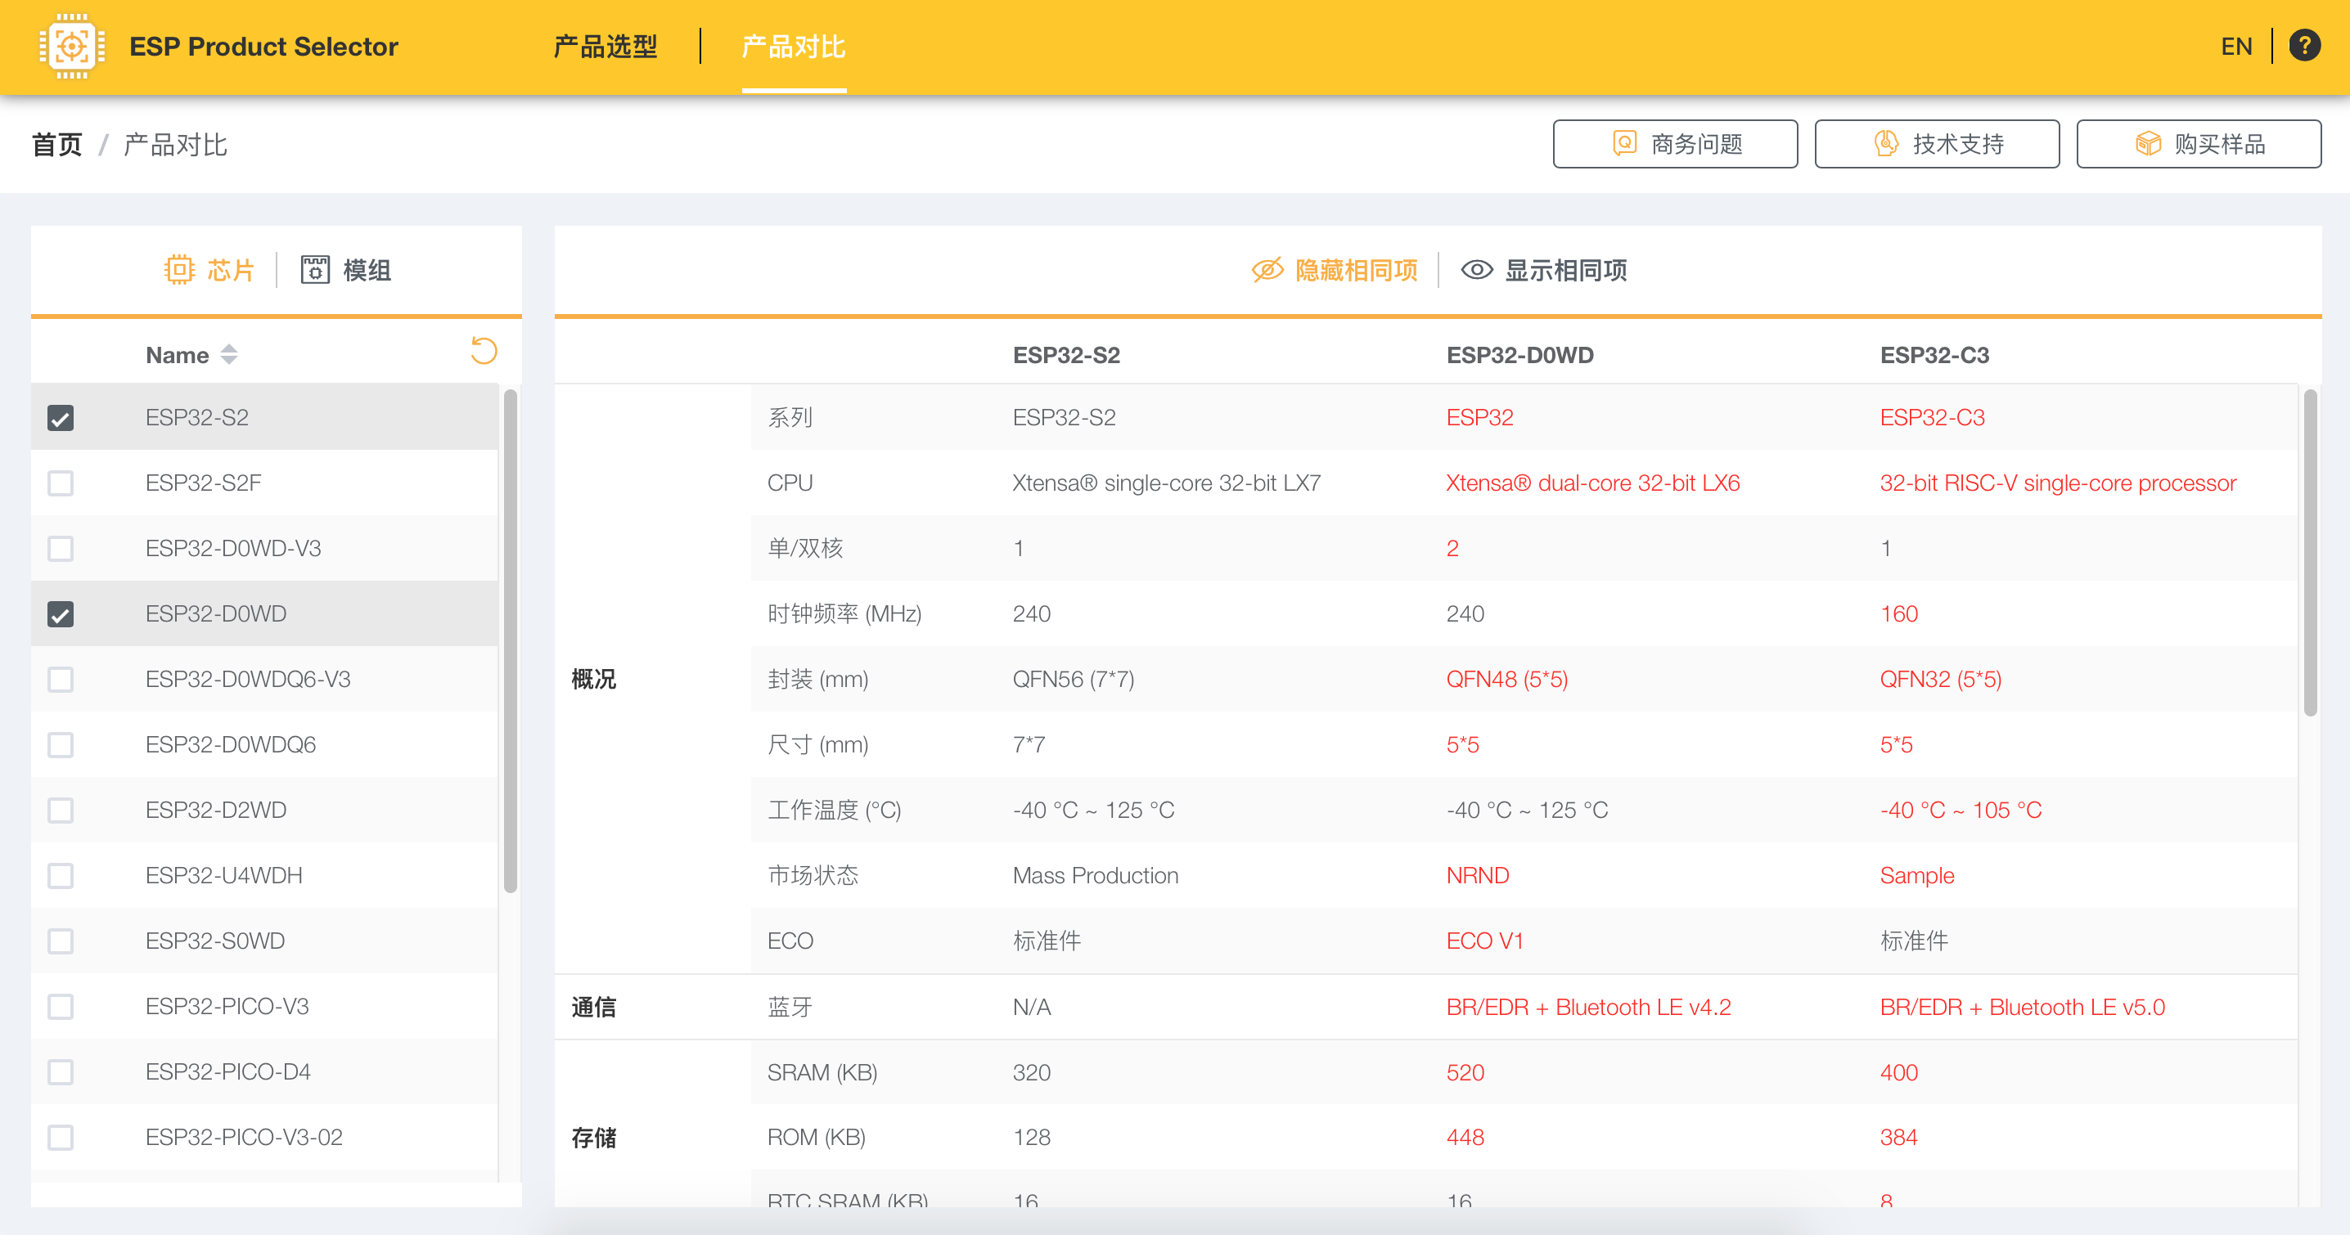Open help via the question mark icon
The width and height of the screenshot is (2350, 1235).
tap(2304, 46)
